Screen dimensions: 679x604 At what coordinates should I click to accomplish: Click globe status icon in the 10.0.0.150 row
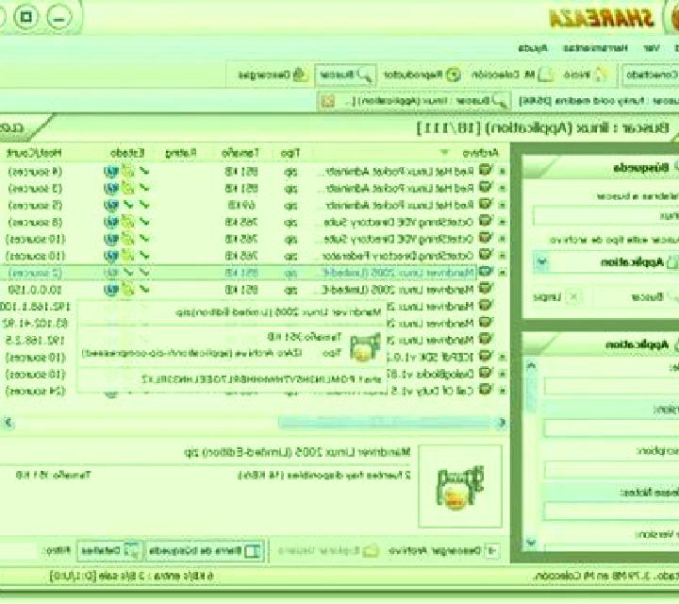click(111, 290)
